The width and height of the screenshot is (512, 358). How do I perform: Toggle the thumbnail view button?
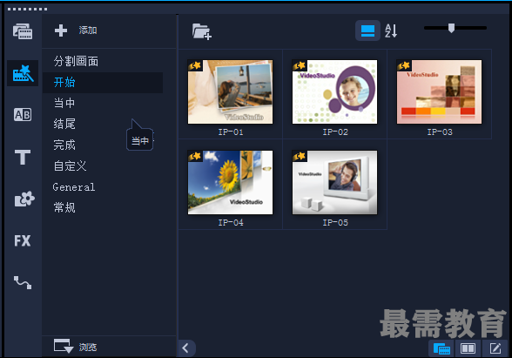tap(367, 30)
